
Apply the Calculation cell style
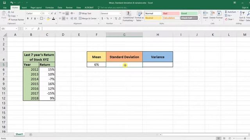(171, 18)
